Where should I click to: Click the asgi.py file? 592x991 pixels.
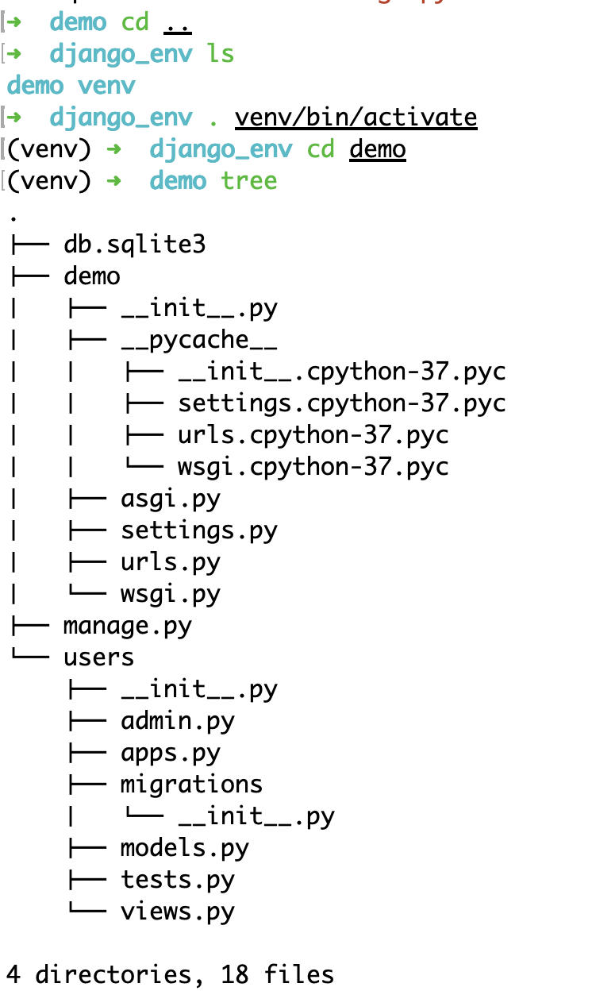[x=171, y=499]
